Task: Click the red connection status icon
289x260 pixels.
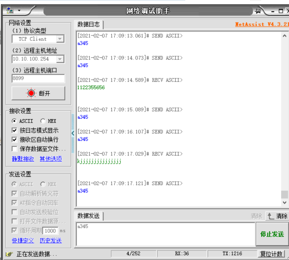Action: (x=31, y=93)
